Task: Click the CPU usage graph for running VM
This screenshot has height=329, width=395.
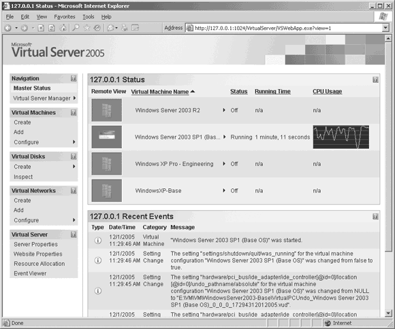Action: tap(341, 137)
